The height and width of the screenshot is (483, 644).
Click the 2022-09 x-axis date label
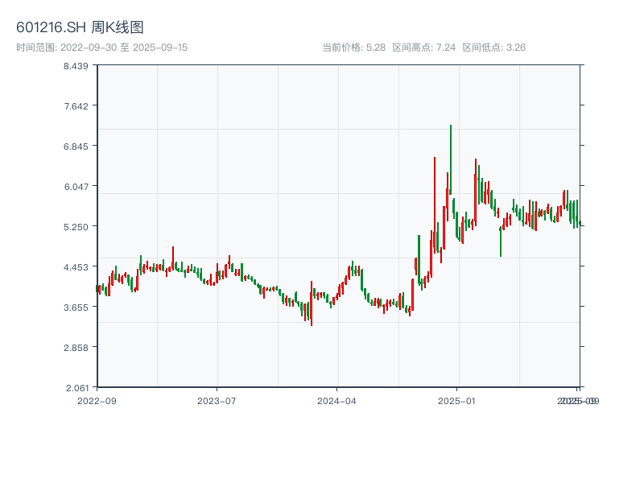97,400
